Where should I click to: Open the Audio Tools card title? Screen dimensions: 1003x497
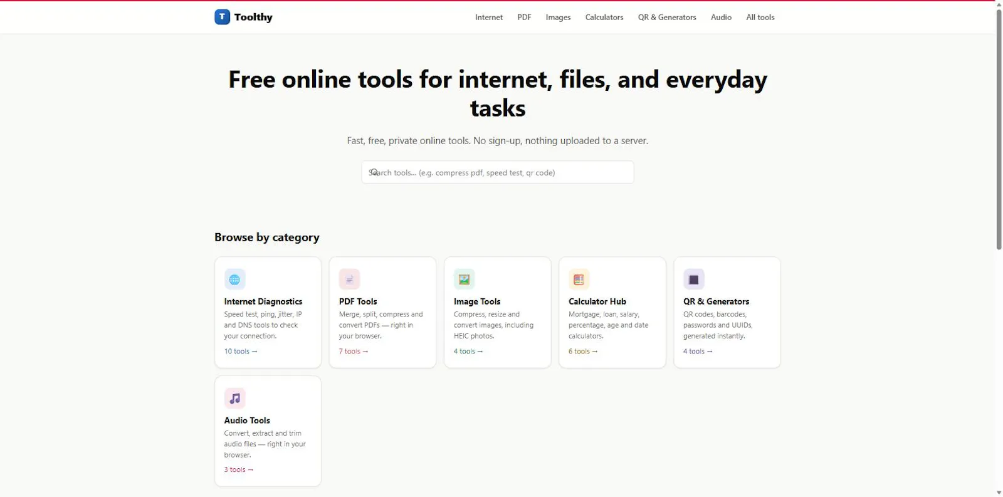pos(247,421)
